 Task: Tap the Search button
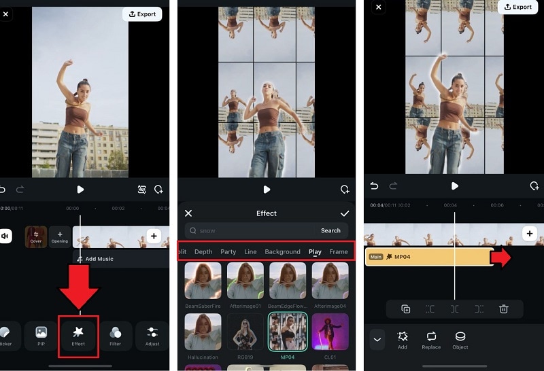330,230
